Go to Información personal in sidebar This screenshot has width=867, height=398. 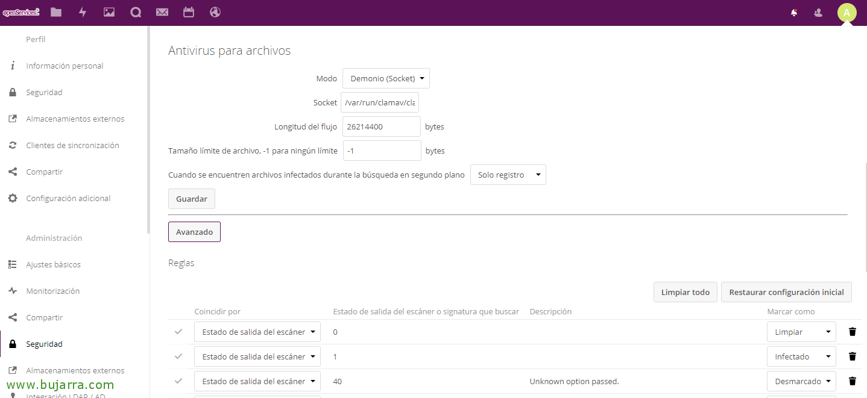pyautogui.click(x=65, y=66)
